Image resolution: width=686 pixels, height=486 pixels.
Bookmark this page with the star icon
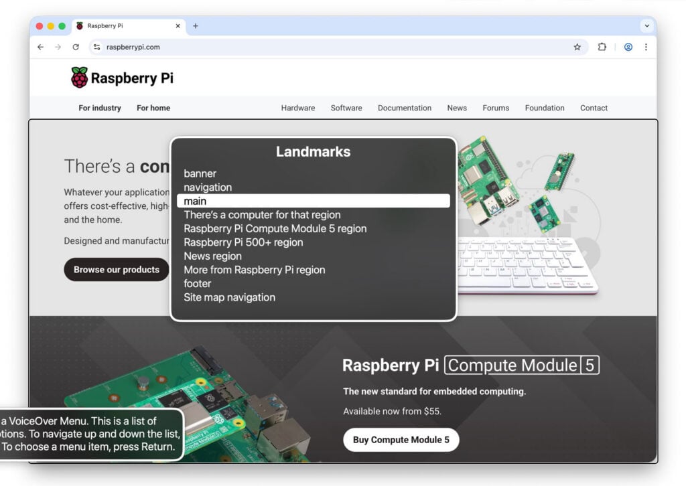[577, 48]
